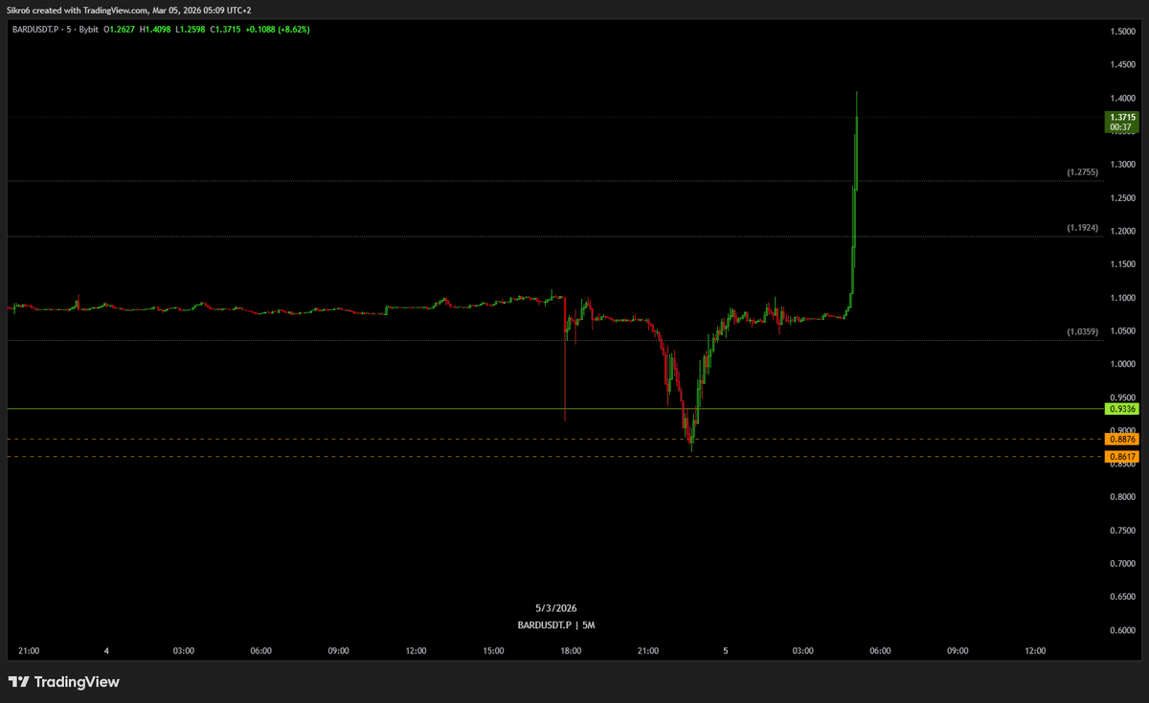This screenshot has height=703, width=1149.
Task: Click the 06:00 label after day 5 on time axis
Action: [880, 651]
